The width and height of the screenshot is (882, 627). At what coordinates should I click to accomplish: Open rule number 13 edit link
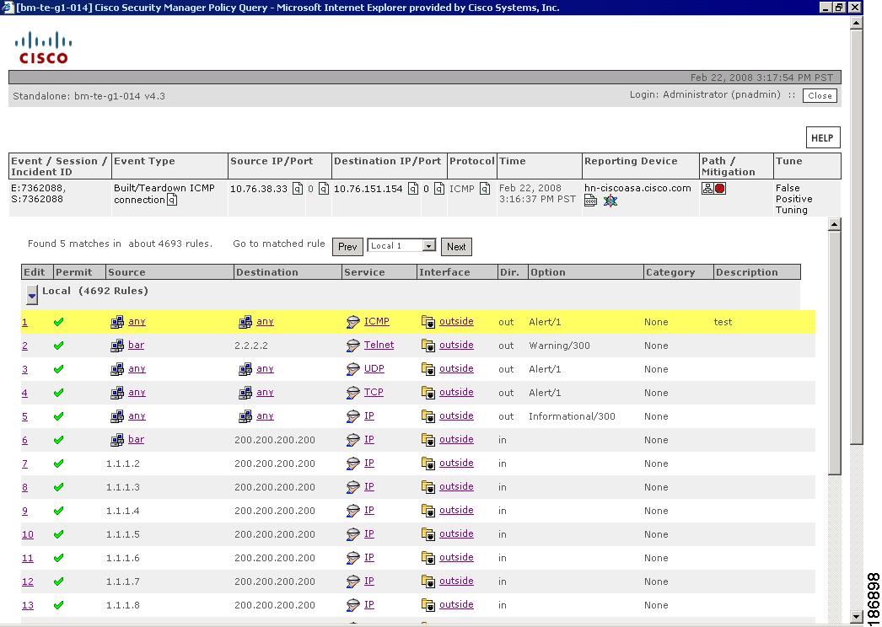pyautogui.click(x=28, y=605)
